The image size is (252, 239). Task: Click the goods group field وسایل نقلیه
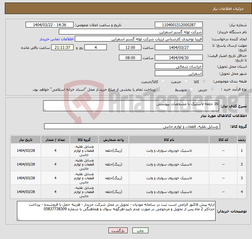click(x=132, y=126)
